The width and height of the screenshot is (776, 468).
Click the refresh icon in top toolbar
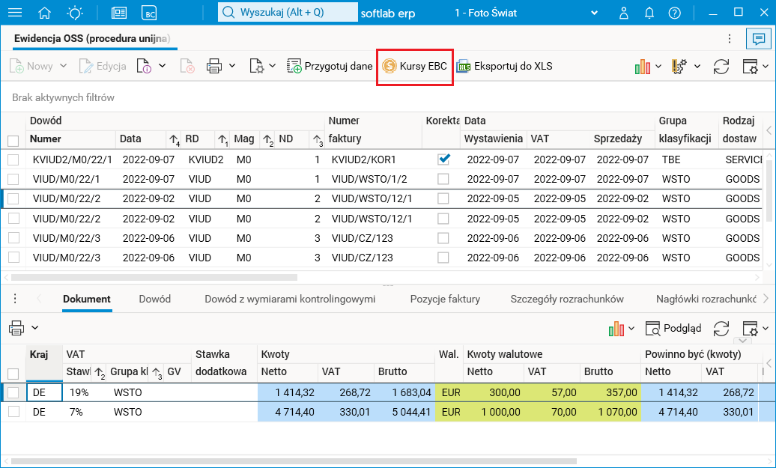pyautogui.click(x=721, y=66)
